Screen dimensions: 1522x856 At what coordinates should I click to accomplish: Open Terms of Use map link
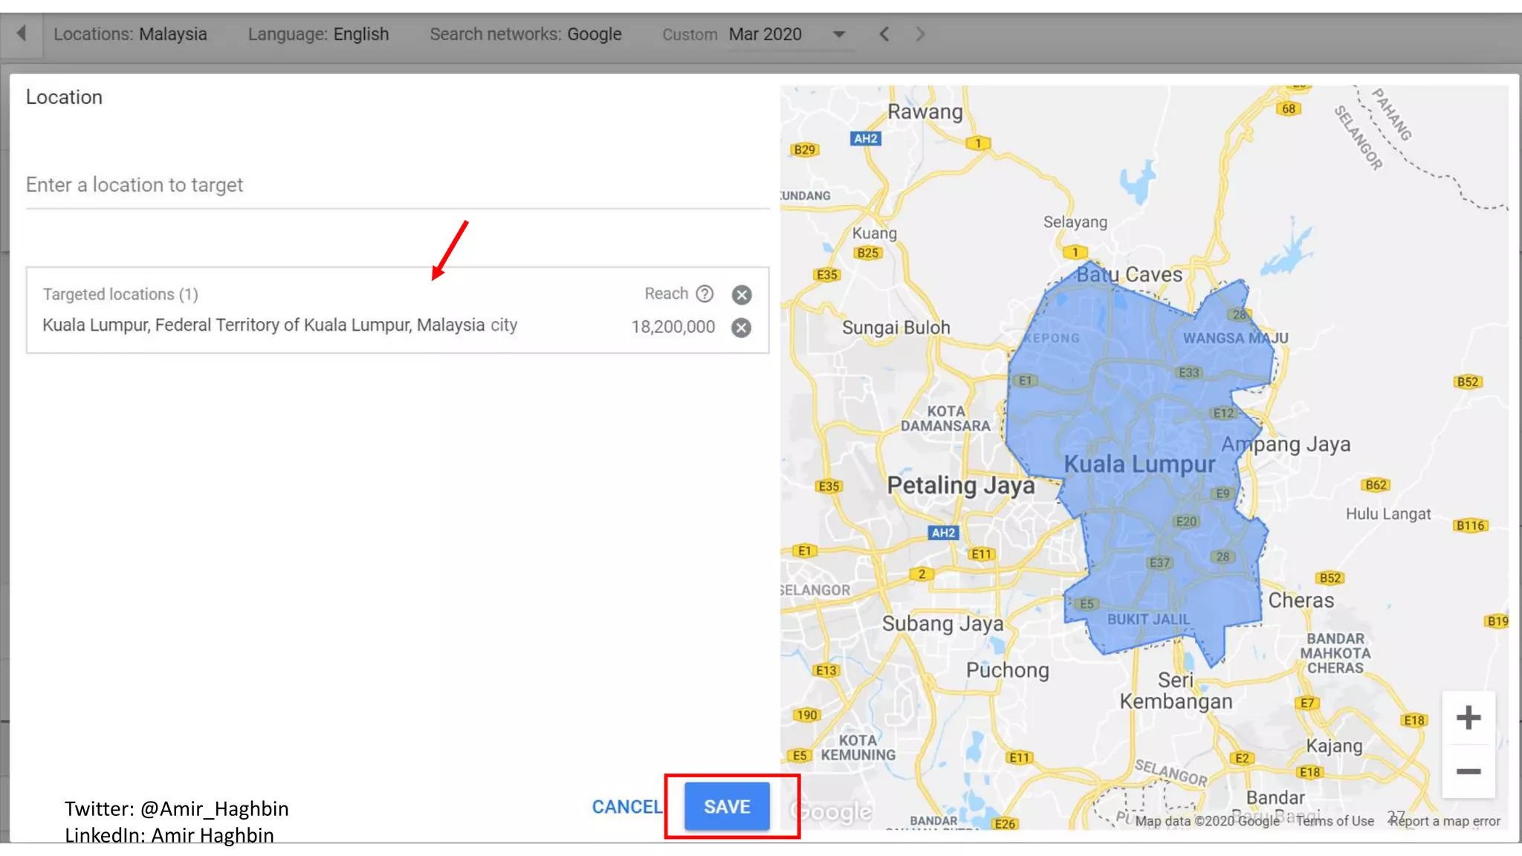(1335, 821)
